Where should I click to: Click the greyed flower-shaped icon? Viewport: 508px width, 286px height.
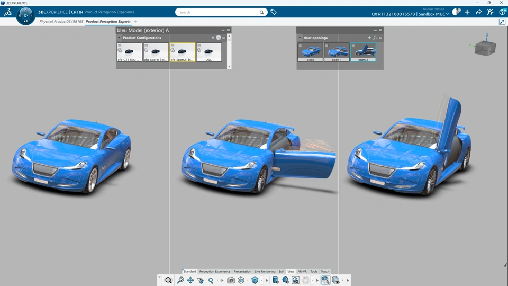(x=305, y=280)
